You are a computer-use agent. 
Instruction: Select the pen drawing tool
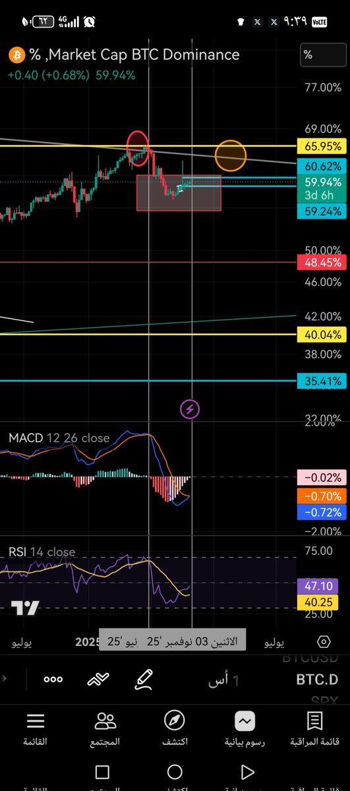coord(144,679)
